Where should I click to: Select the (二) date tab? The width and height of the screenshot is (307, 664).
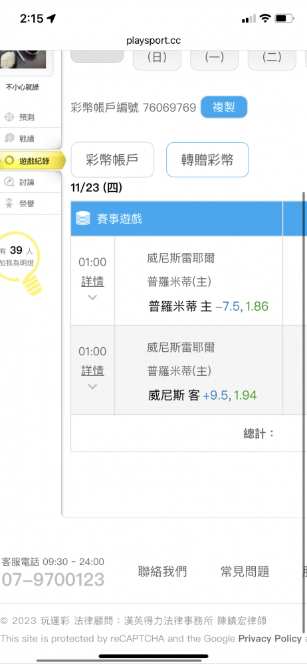pos(272,58)
